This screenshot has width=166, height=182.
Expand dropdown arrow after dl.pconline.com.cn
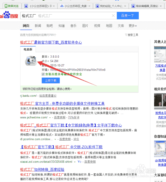click(55, 139)
